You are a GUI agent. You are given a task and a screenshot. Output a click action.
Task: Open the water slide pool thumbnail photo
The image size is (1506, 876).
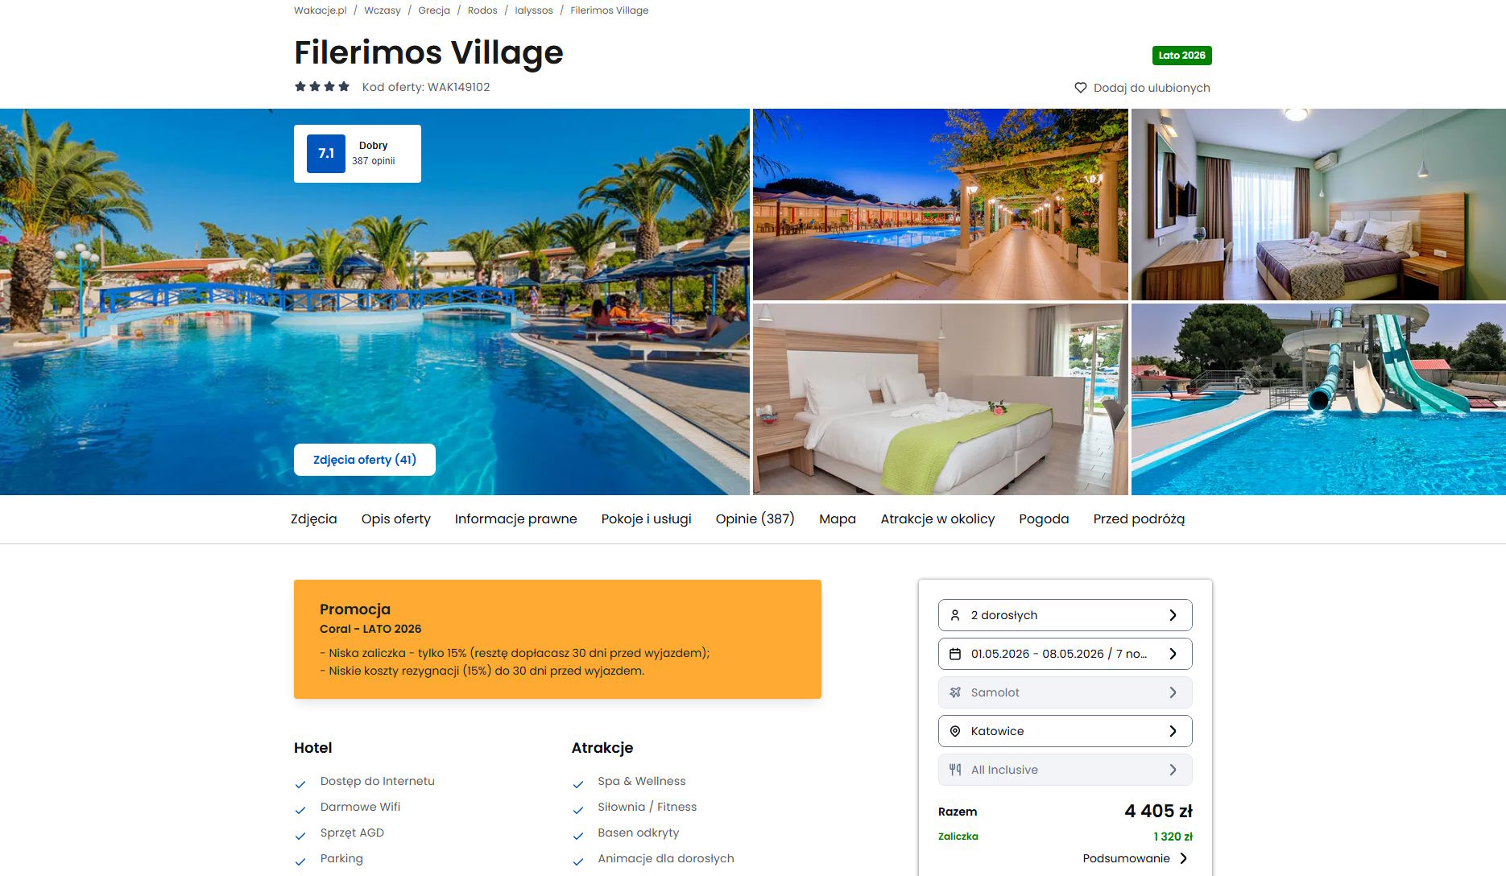pos(1318,399)
